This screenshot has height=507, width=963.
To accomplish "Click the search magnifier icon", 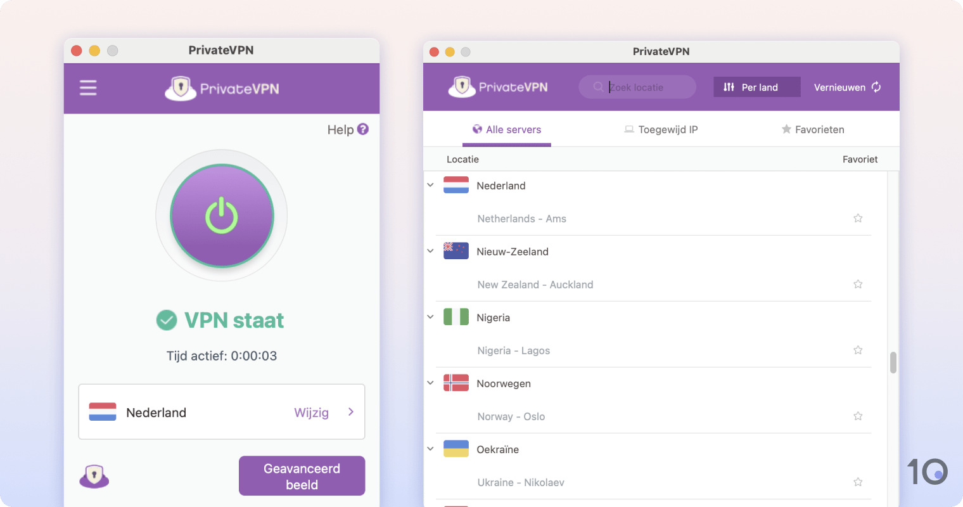I will [598, 87].
